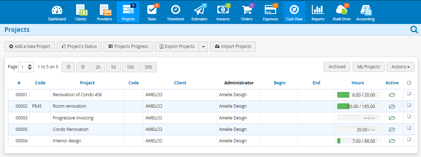The width and height of the screenshot is (421, 157).
Task: Open Estimates paper plane icon
Action: [x=199, y=10]
